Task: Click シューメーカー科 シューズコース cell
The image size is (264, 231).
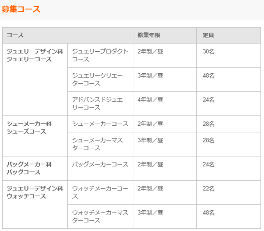Action: (35, 136)
